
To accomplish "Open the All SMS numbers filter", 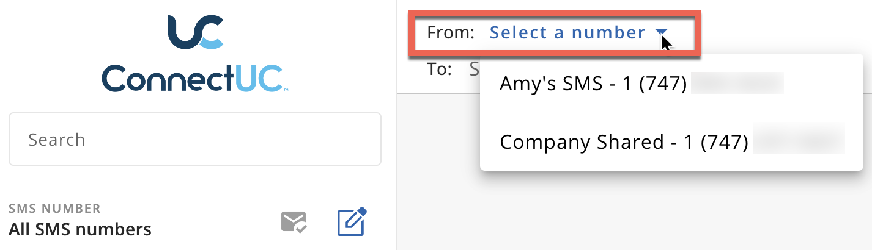I will [80, 229].
